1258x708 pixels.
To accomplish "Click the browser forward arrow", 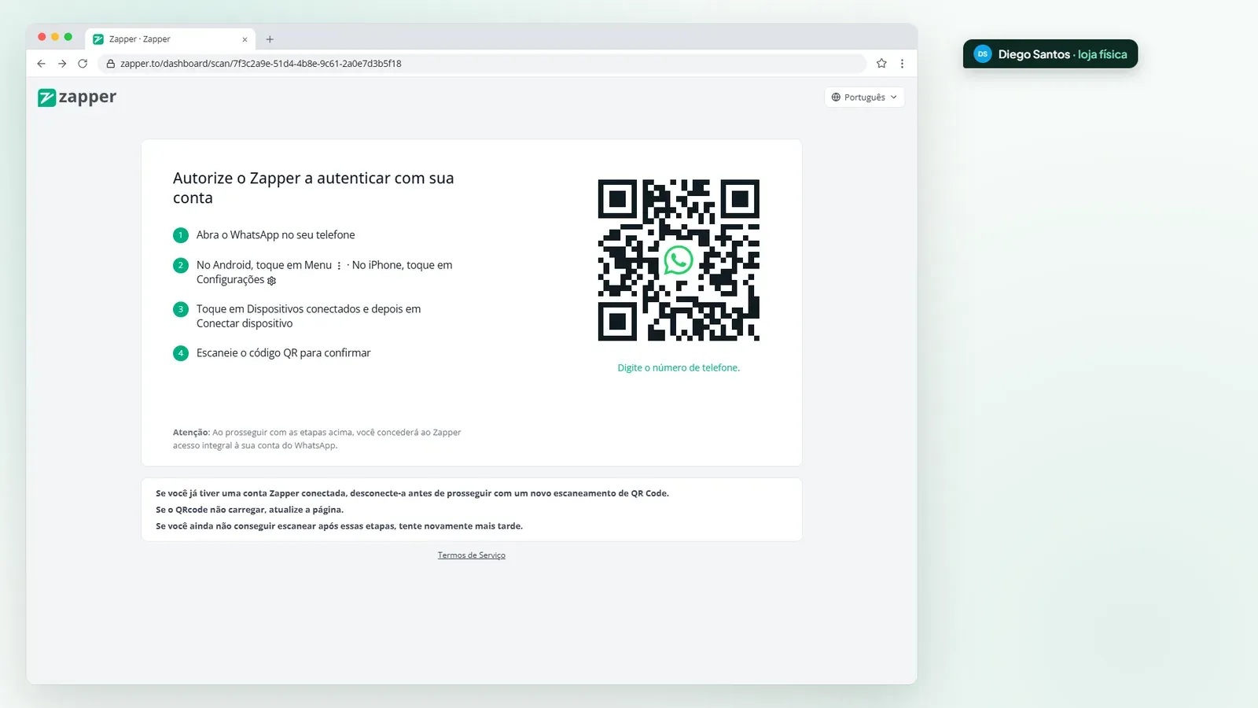I will coord(62,64).
